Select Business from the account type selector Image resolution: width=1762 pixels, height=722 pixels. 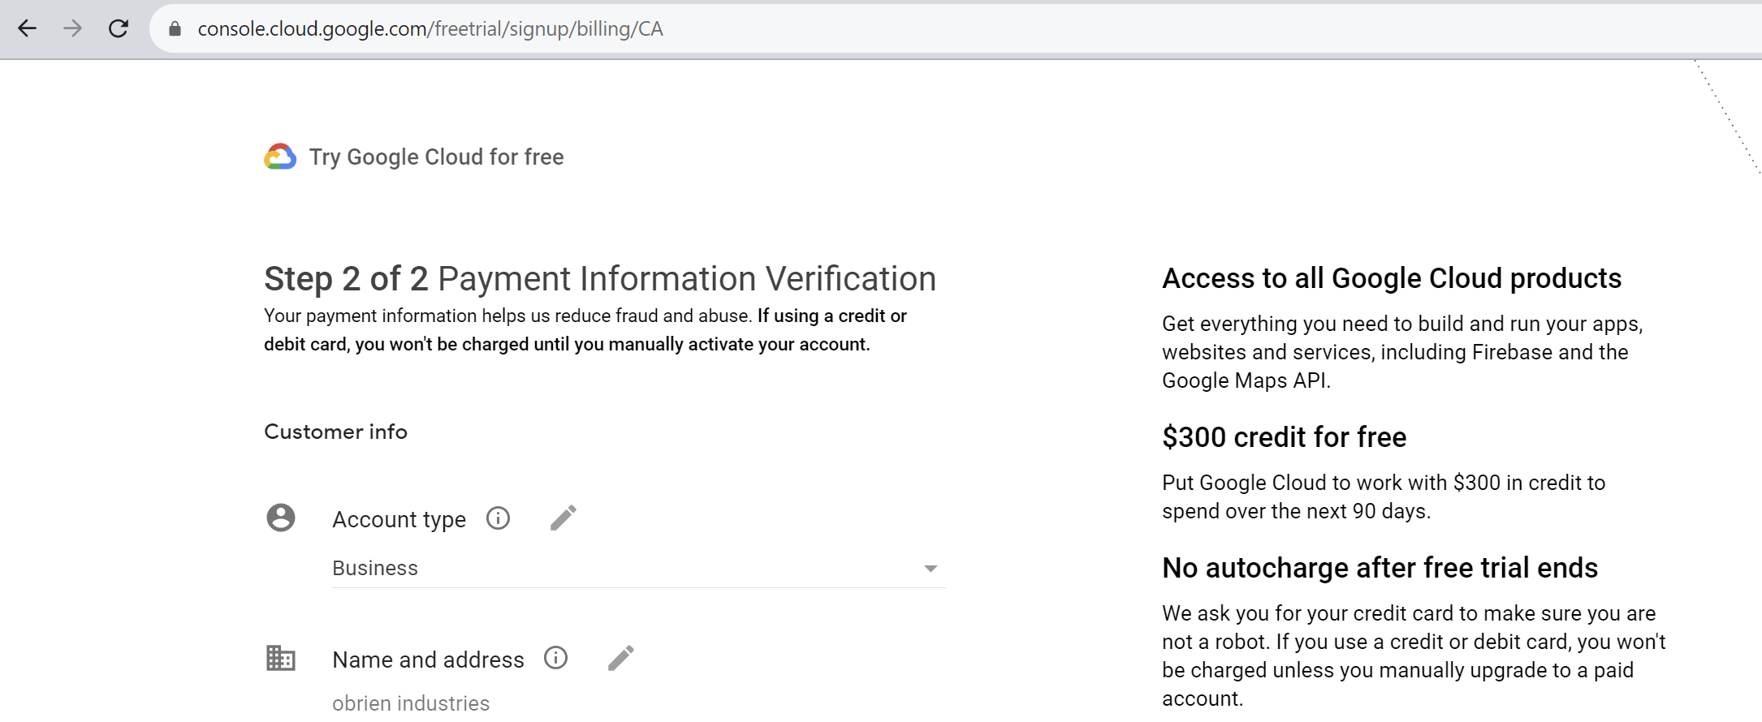coord(374,568)
